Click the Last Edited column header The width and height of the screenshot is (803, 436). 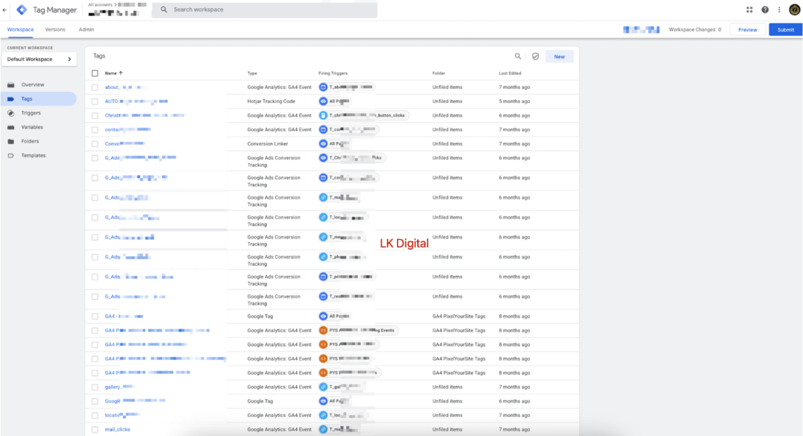click(x=510, y=73)
